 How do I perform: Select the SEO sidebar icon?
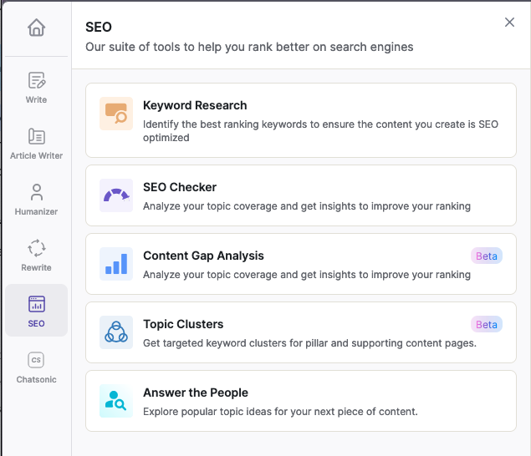36,304
